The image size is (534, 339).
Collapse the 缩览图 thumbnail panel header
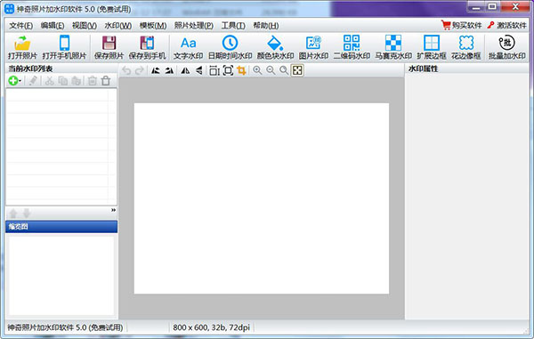coord(61,227)
